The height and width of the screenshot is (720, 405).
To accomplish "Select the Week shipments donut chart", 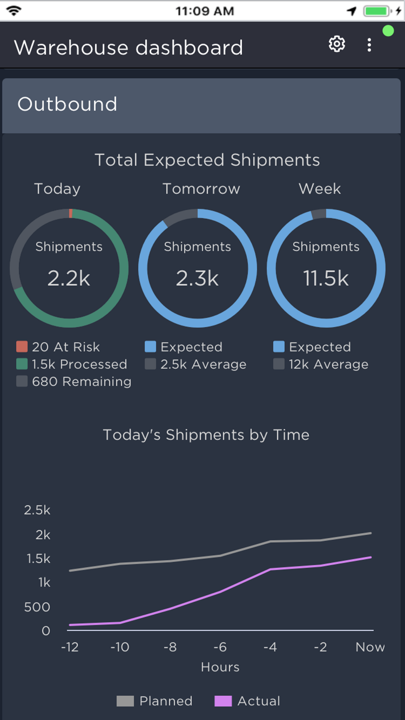I will tap(326, 268).
